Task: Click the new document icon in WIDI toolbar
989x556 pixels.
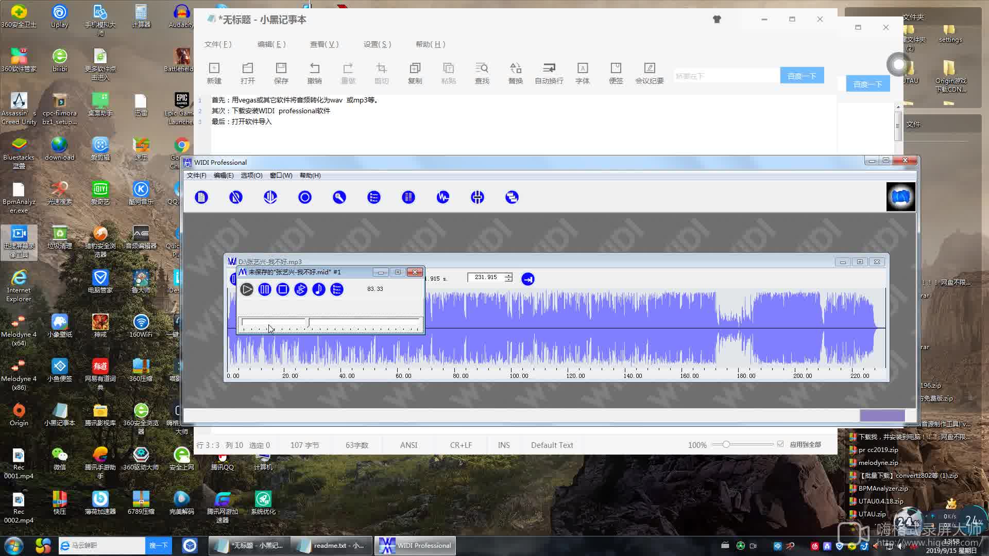Action: 201,197
